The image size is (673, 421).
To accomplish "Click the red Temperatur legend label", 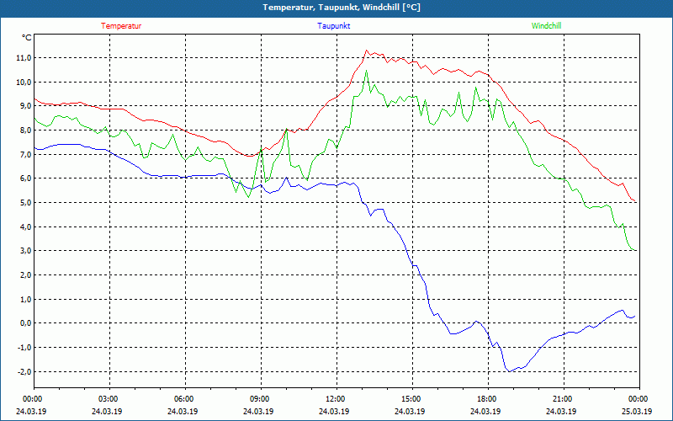I will 121,26.
